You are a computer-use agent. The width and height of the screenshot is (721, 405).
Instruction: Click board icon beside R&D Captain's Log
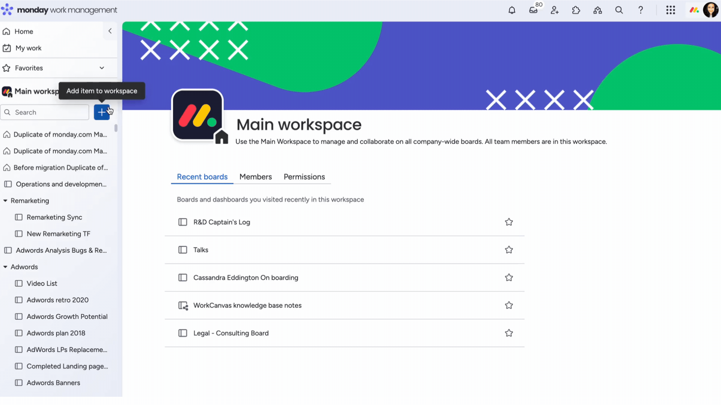(x=183, y=222)
